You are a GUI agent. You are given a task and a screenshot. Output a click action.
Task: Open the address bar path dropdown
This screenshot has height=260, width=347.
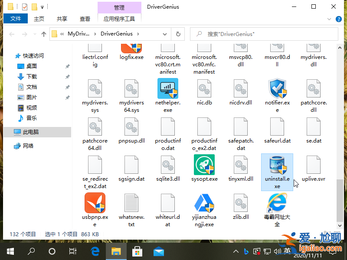click(164, 33)
